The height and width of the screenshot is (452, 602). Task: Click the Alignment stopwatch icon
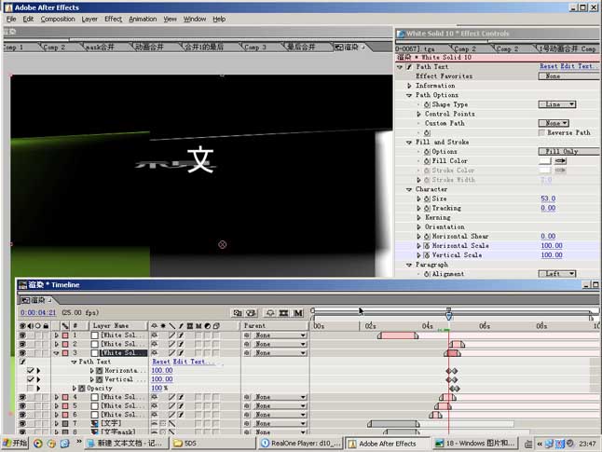click(x=427, y=274)
